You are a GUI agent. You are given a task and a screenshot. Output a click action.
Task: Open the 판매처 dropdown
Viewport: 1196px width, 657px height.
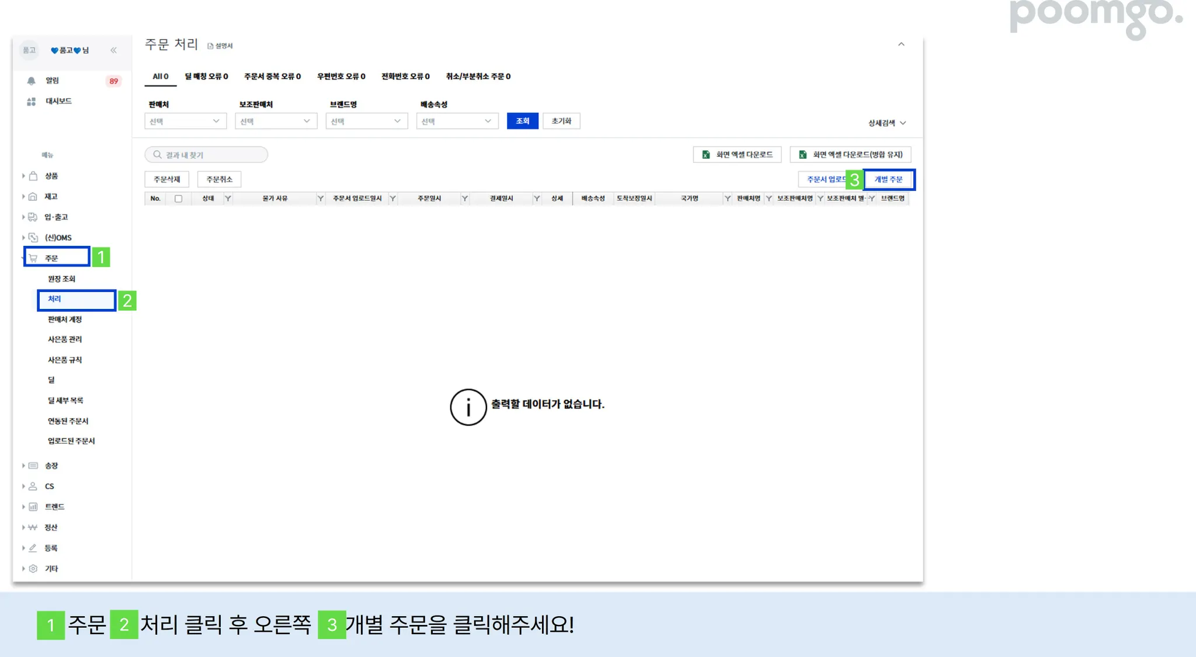click(x=185, y=121)
